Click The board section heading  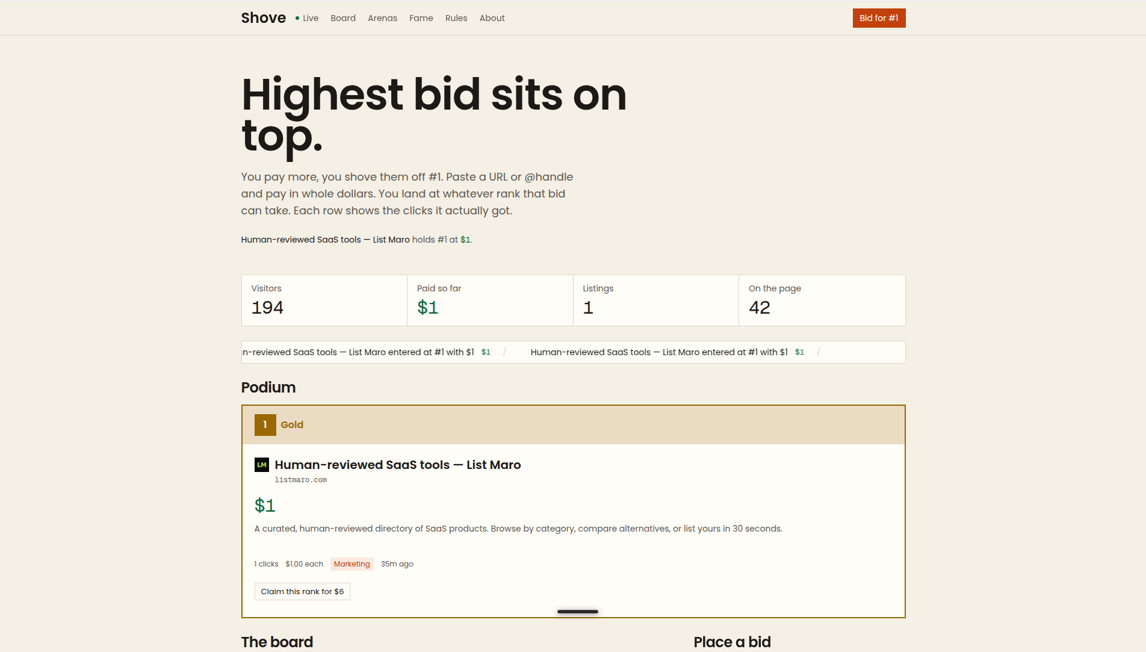(x=277, y=642)
